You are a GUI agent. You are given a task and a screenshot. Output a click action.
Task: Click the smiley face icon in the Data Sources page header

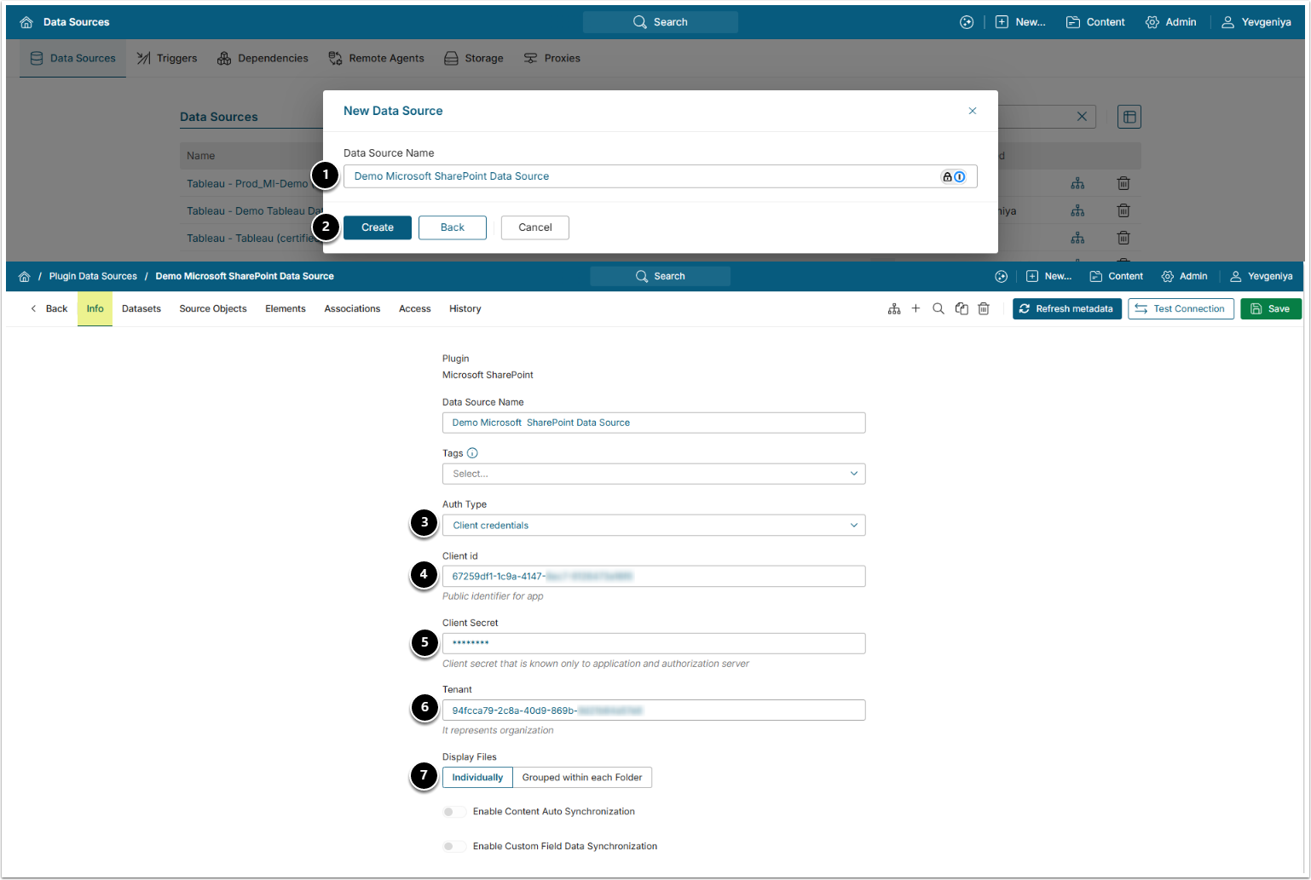pyautogui.click(x=967, y=22)
